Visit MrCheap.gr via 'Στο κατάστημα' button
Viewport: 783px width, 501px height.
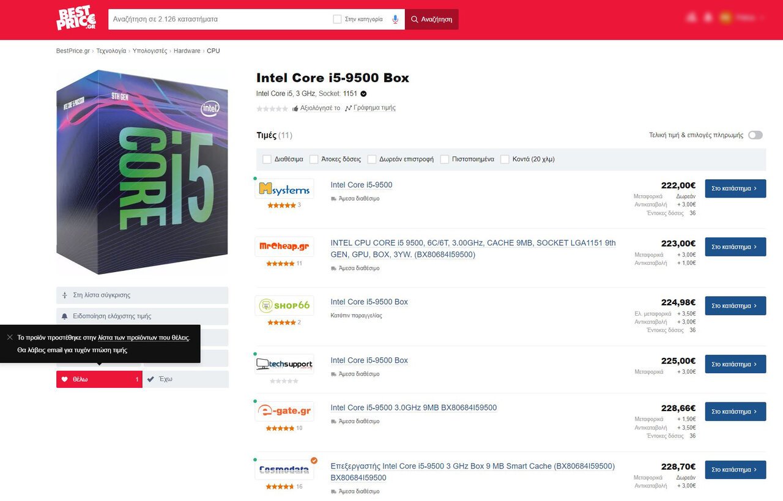tap(735, 247)
